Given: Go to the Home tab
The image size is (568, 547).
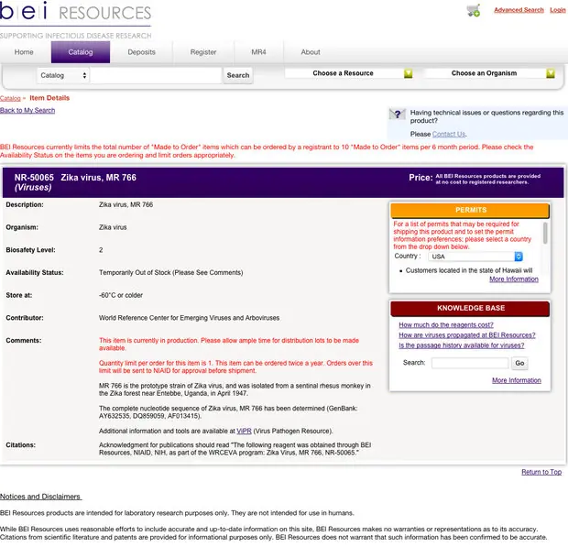Looking at the screenshot, I should tap(24, 52).
